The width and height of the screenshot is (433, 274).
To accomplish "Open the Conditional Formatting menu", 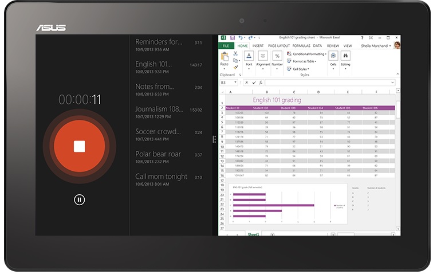I will [306, 54].
